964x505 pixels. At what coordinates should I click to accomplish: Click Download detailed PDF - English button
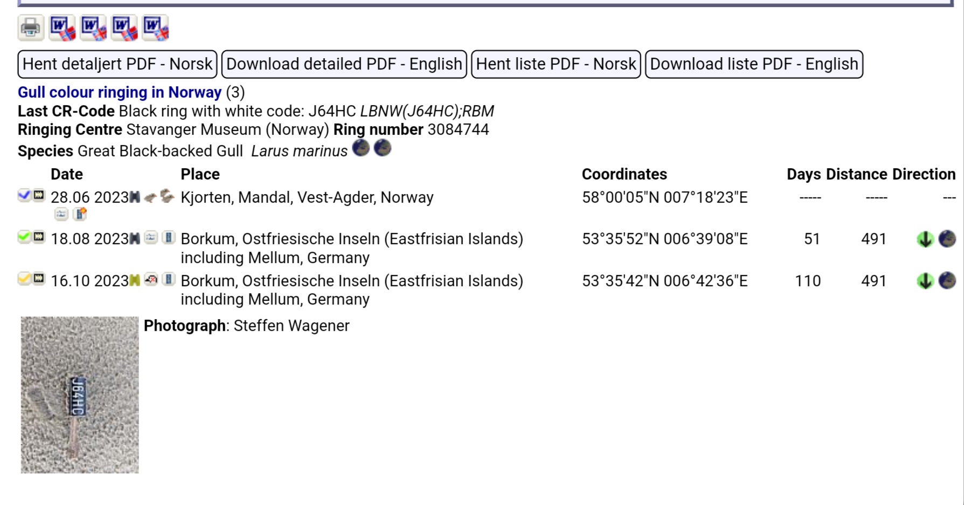pos(344,64)
